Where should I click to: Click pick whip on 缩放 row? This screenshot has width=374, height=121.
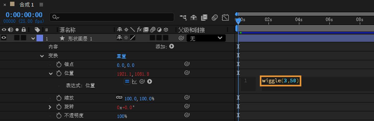coord(187,97)
